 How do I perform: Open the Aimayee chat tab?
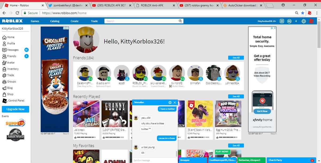coord(193,160)
